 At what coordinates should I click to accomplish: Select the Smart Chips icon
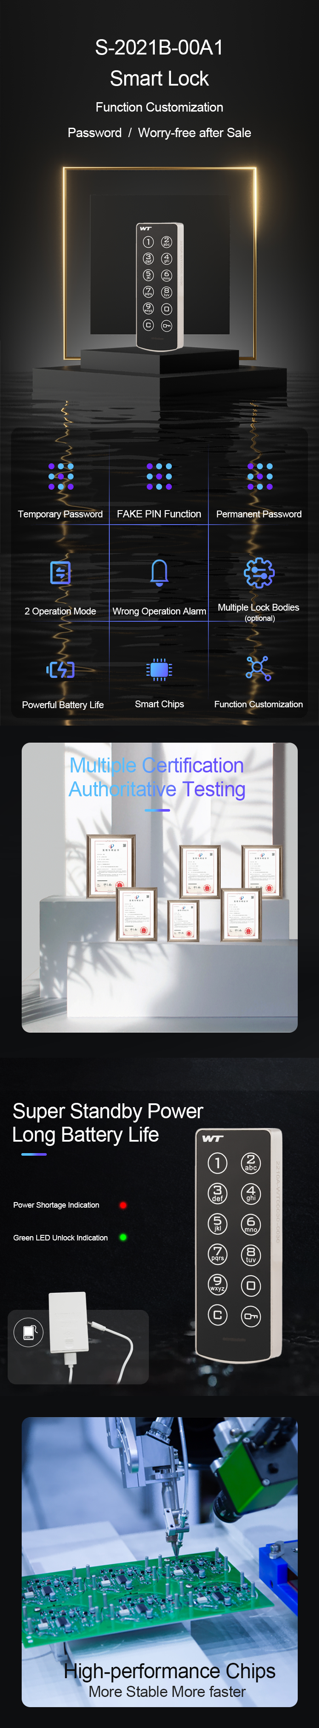click(159, 669)
